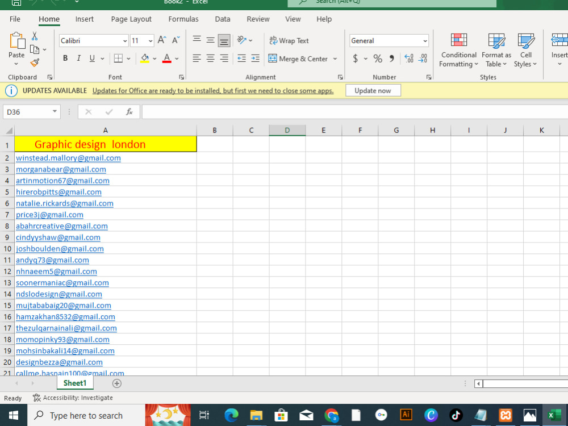This screenshot has height=426, width=568.
Task: Open the Office updates message link
Action: tap(213, 91)
